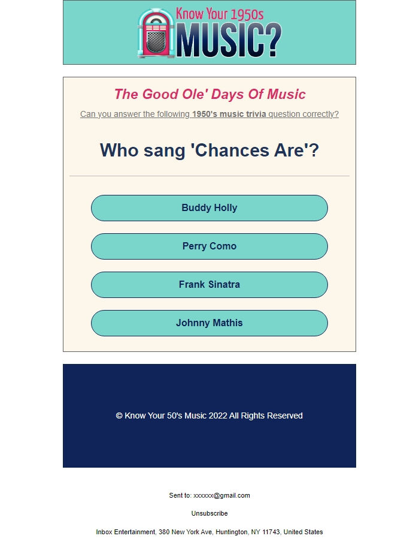This screenshot has width=419, height=560.
Task: Click the 'Can you answer the following' text
Action: click(135, 114)
